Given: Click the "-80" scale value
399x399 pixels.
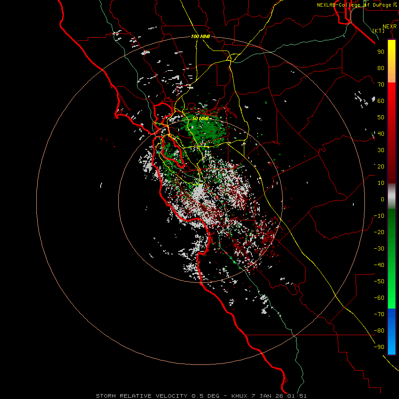Looking at the screenshot, I should [x=379, y=331].
